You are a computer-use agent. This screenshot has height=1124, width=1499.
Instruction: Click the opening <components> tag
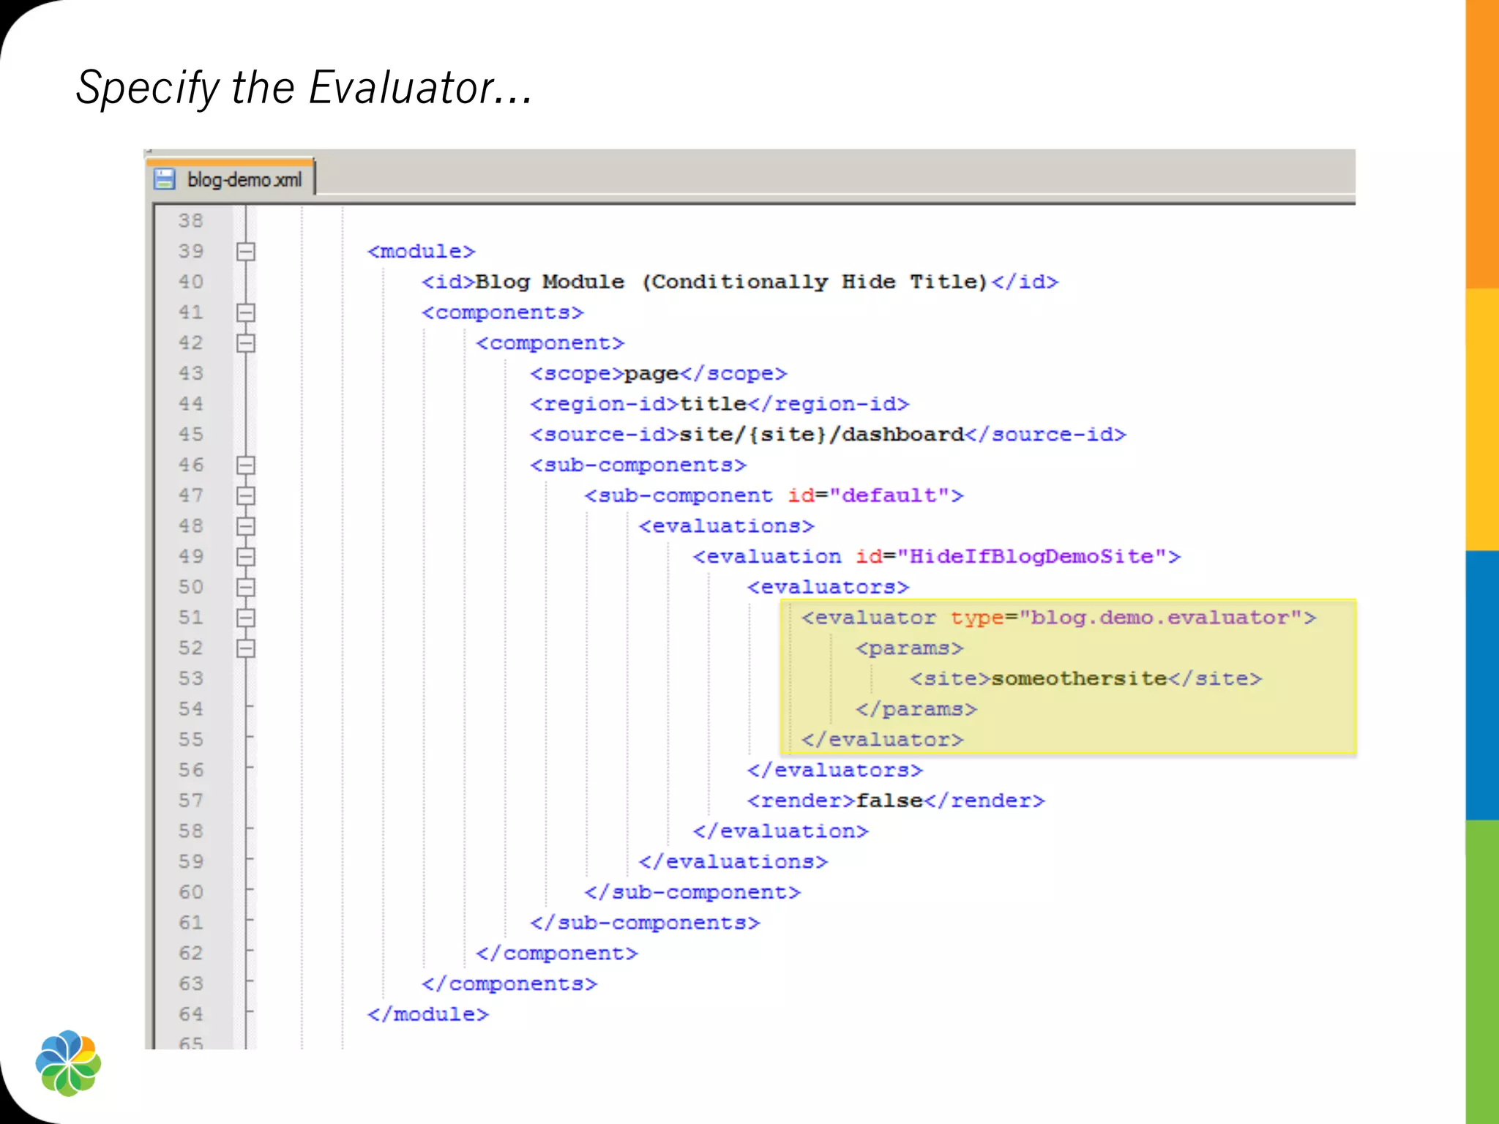click(503, 313)
